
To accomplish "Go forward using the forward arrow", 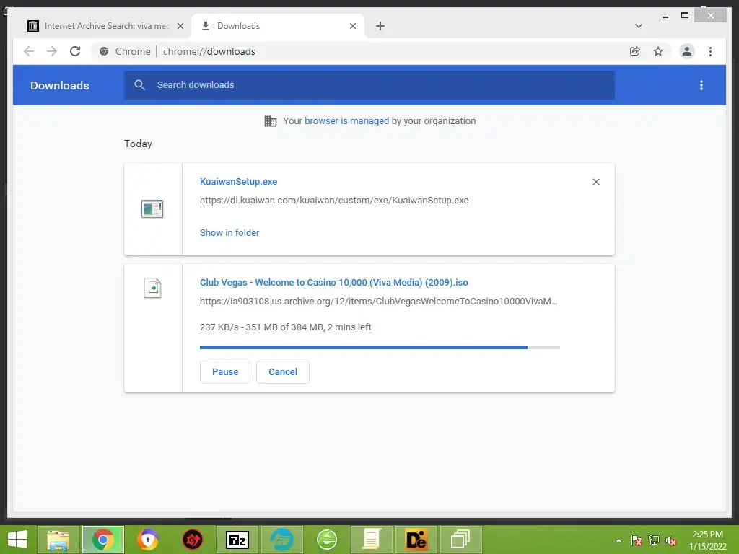I will (x=52, y=51).
